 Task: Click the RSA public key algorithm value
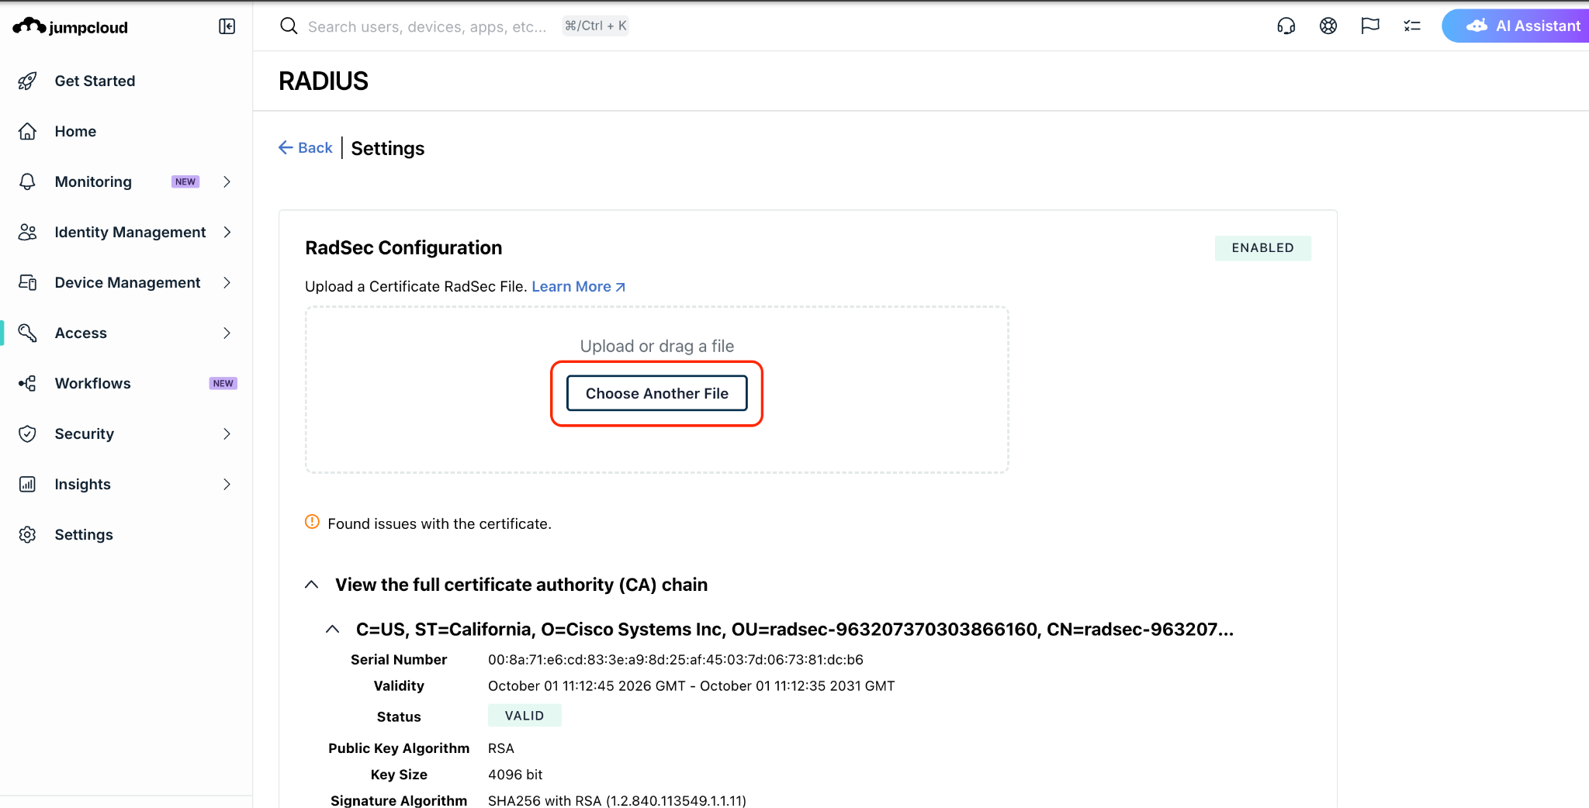tap(500, 748)
